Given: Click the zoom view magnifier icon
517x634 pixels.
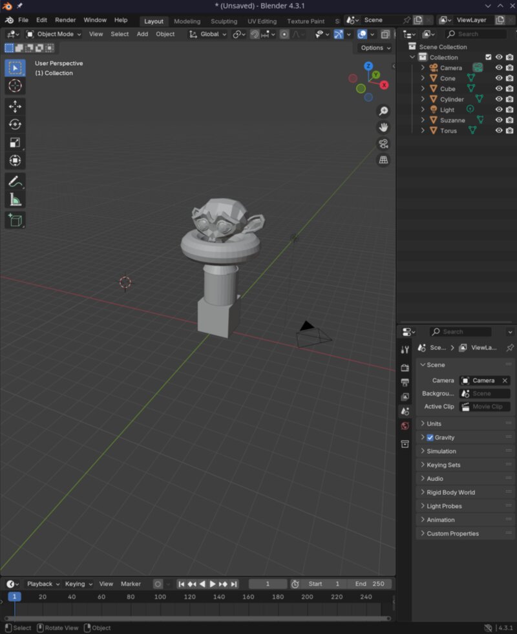Looking at the screenshot, I should [x=383, y=111].
